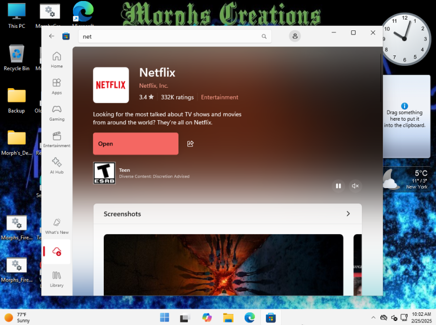The width and height of the screenshot is (436, 325).
Task: Click the analog clock desktop widget
Action: pyautogui.click(x=405, y=39)
